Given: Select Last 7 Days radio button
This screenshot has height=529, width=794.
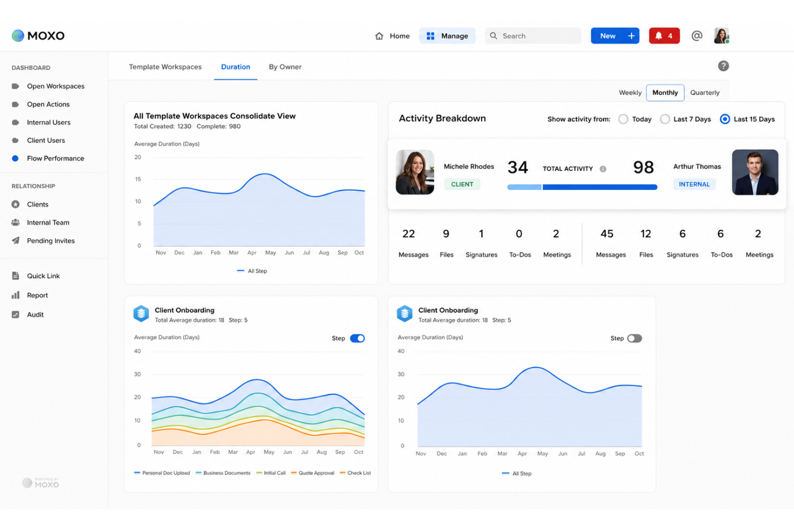Looking at the screenshot, I should click(x=665, y=119).
